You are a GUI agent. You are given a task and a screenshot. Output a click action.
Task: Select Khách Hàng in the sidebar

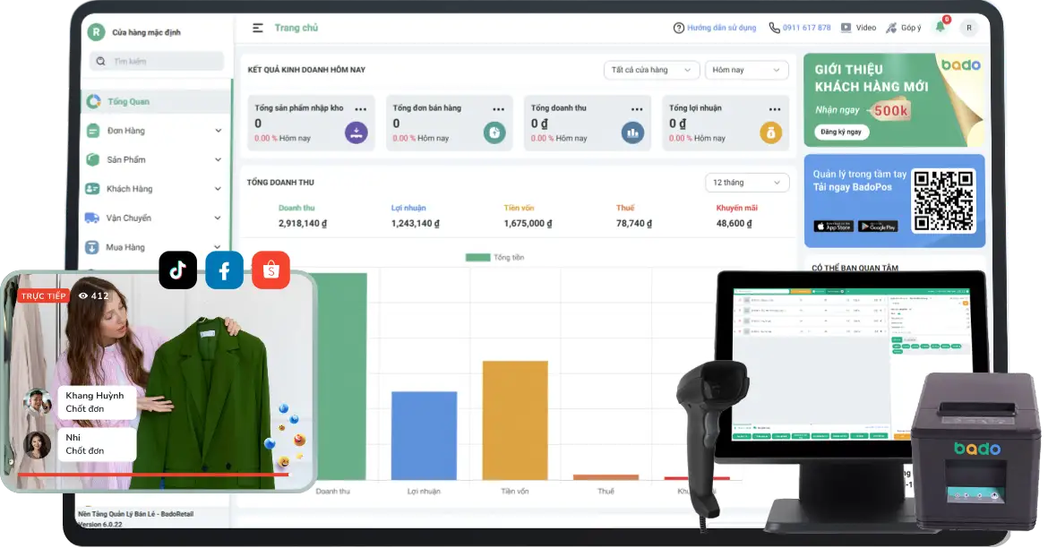pyautogui.click(x=129, y=189)
